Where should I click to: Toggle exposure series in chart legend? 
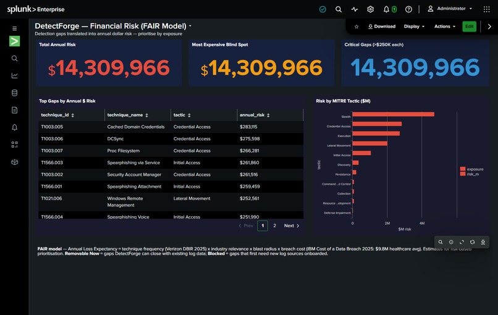471,169
